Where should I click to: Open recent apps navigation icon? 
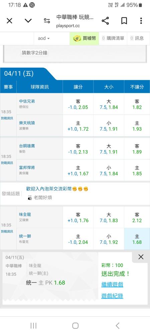click(33, 326)
